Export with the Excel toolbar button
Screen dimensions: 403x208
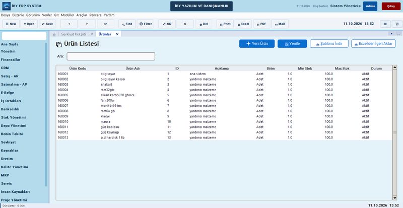coord(243,24)
